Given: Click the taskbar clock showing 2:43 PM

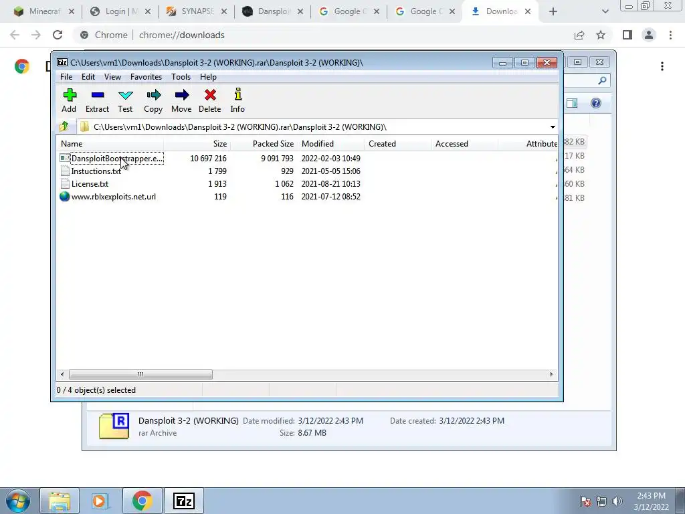Looking at the screenshot, I should coord(651,501).
